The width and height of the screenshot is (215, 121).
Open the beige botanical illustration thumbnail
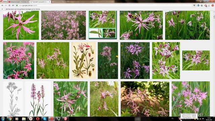coord(83,61)
